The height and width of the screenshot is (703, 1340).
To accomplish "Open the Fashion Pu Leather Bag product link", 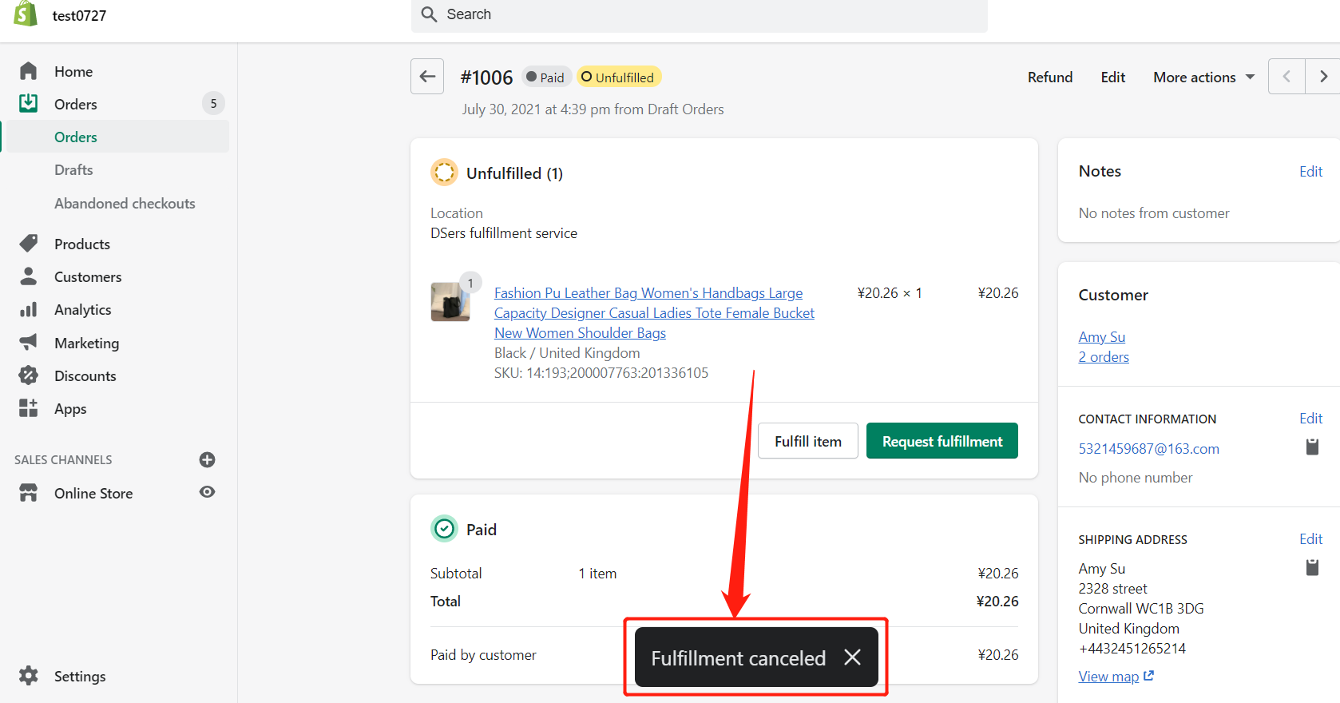I will pos(654,313).
